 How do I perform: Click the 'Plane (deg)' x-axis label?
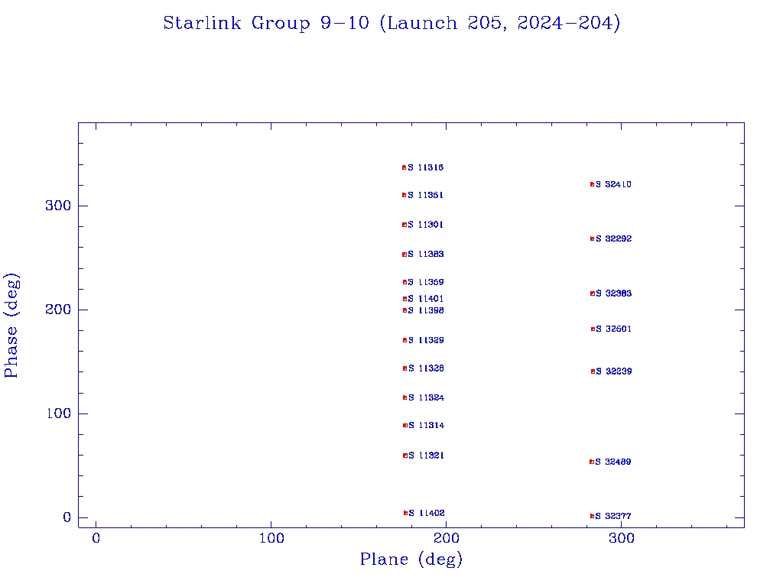coord(411,560)
